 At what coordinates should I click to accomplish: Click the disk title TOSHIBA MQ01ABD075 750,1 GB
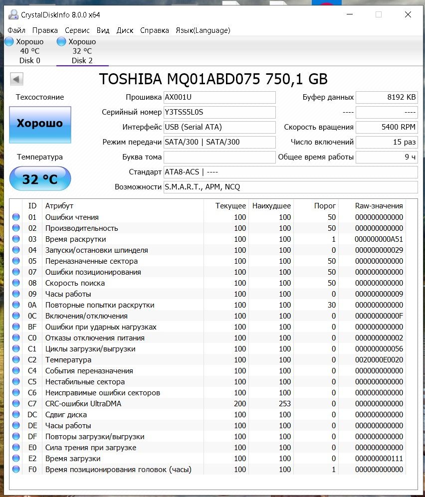coord(213,79)
